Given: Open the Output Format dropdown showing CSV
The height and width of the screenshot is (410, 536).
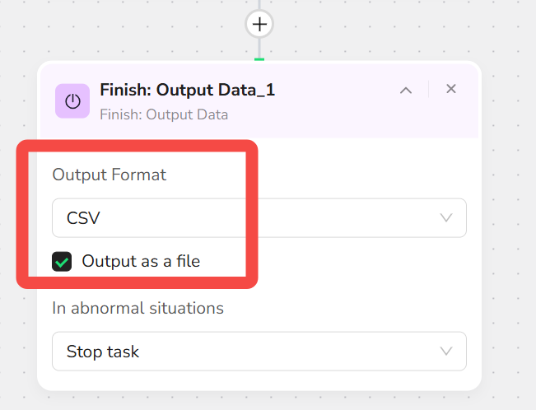Looking at the screenshot, I should click(259, 218).
